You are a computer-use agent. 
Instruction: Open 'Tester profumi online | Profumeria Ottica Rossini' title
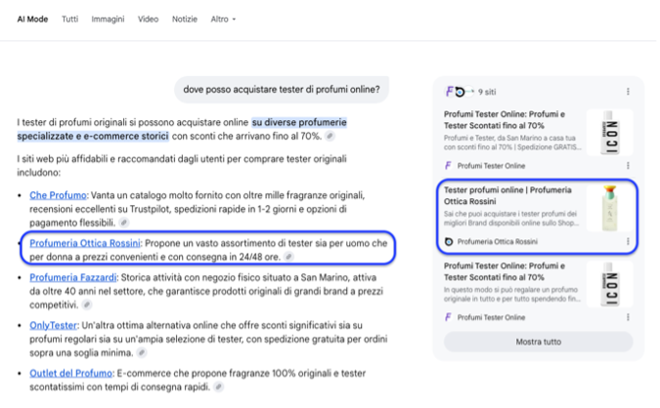507,196
